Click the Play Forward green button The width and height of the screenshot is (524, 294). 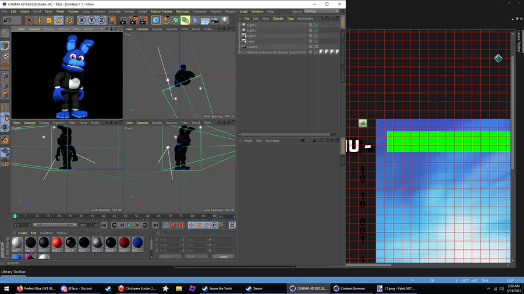click(x=129, y=225)
